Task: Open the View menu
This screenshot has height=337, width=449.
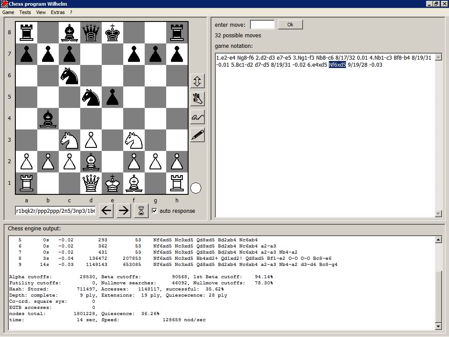Action: (x=41, y=12)
